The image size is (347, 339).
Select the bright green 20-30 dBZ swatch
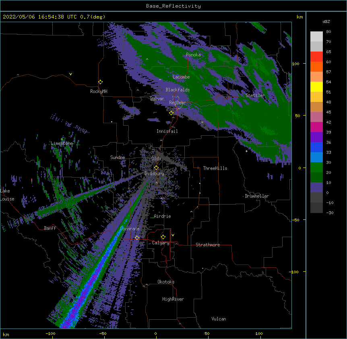pos(316,167)
